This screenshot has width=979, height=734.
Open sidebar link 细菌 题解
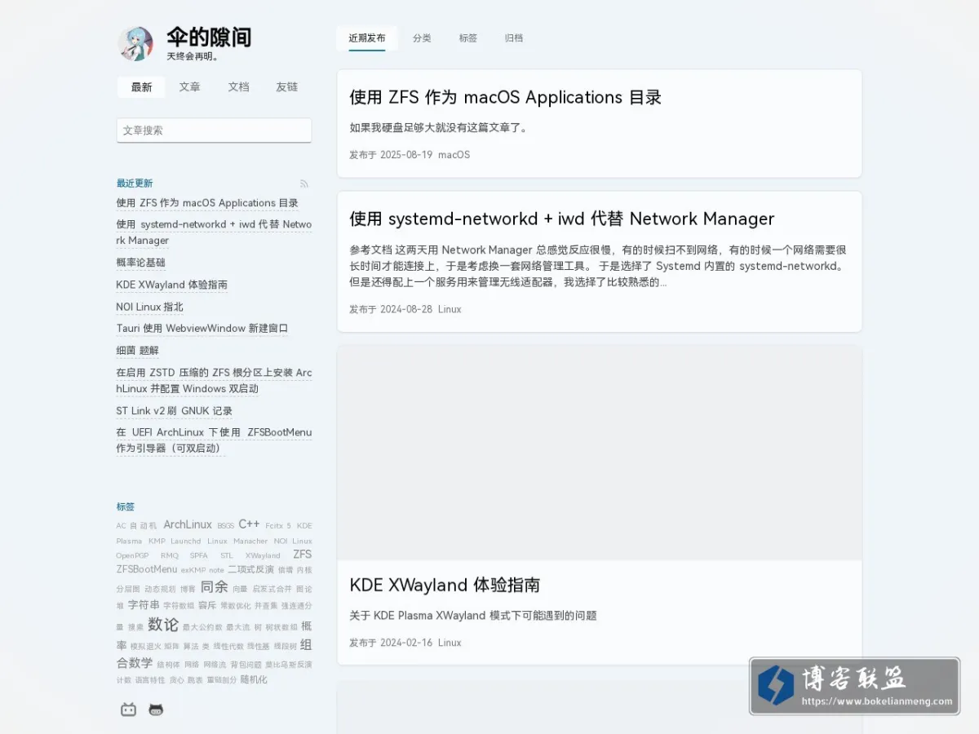138,351
